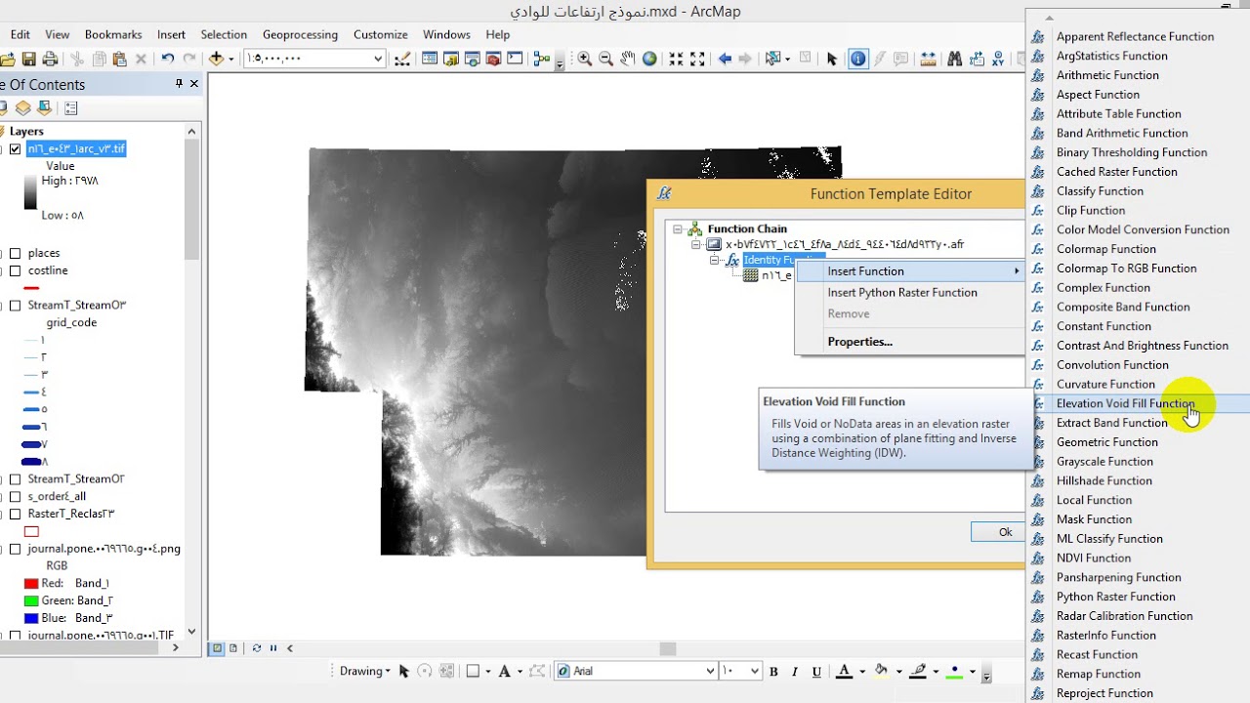Click the Go To XY icon

click(x=998, y=59)
